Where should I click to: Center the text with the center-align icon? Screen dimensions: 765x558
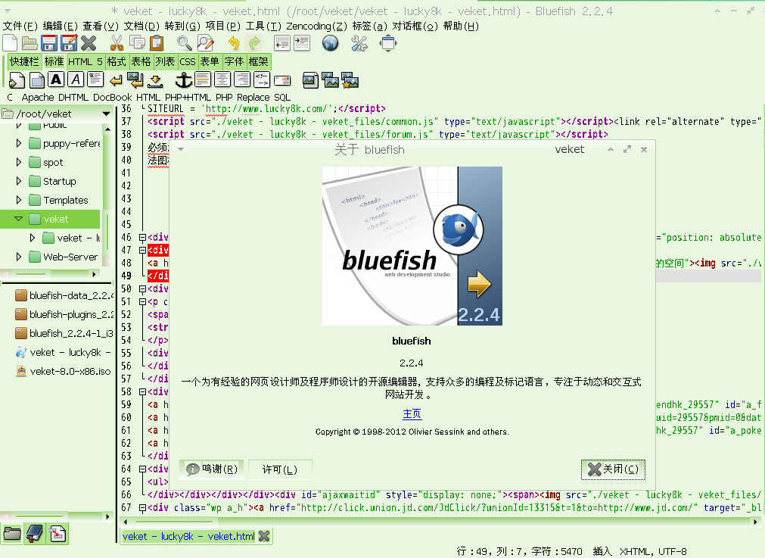222,79
